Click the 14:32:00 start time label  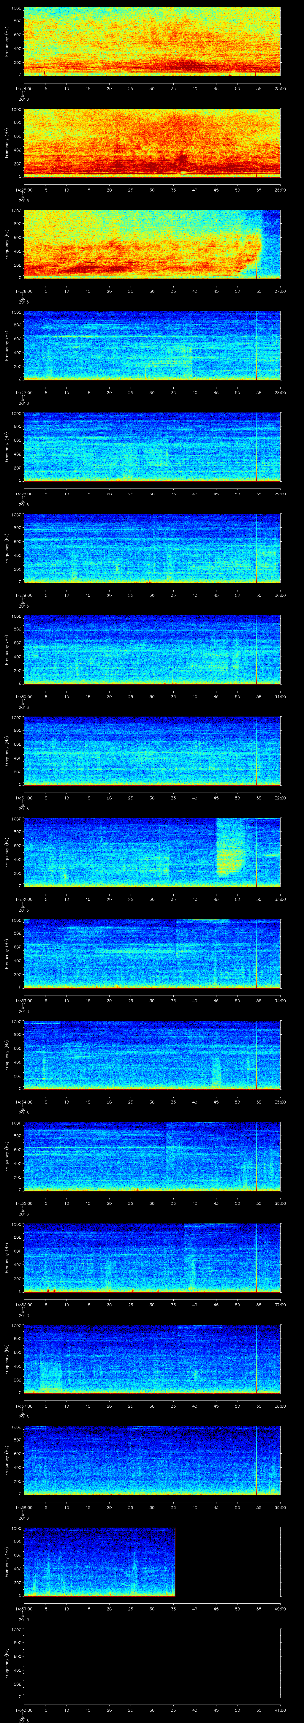point(23,899)
